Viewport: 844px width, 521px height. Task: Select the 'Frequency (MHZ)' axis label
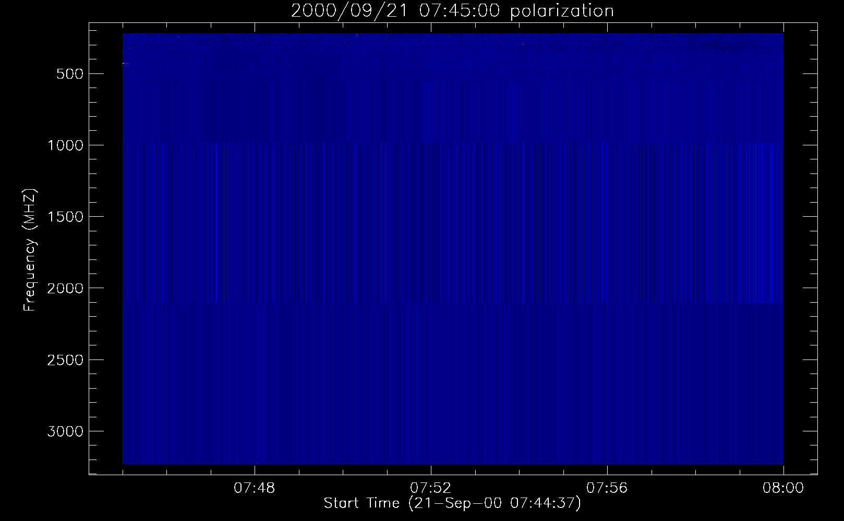(x=30, y=250)
